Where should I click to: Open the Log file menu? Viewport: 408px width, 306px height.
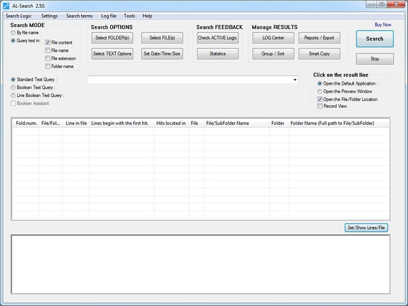pos(109,16)
